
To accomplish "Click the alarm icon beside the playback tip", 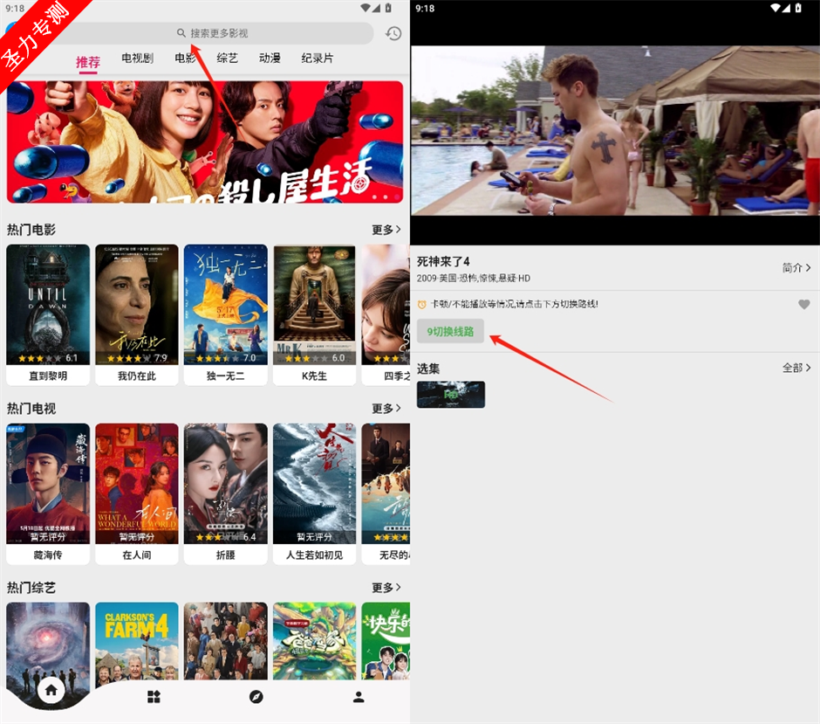I will (x=422, y=304).
